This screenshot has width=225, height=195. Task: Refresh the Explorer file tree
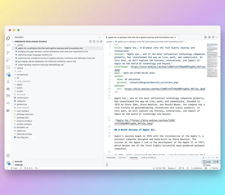[x=98, y=42]
